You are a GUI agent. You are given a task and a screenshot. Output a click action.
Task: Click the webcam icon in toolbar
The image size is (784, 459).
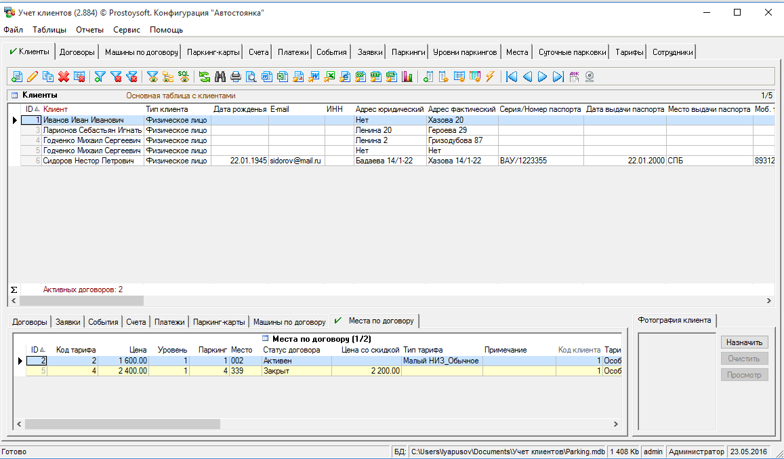pyautogui.click(x=590, y=77)
